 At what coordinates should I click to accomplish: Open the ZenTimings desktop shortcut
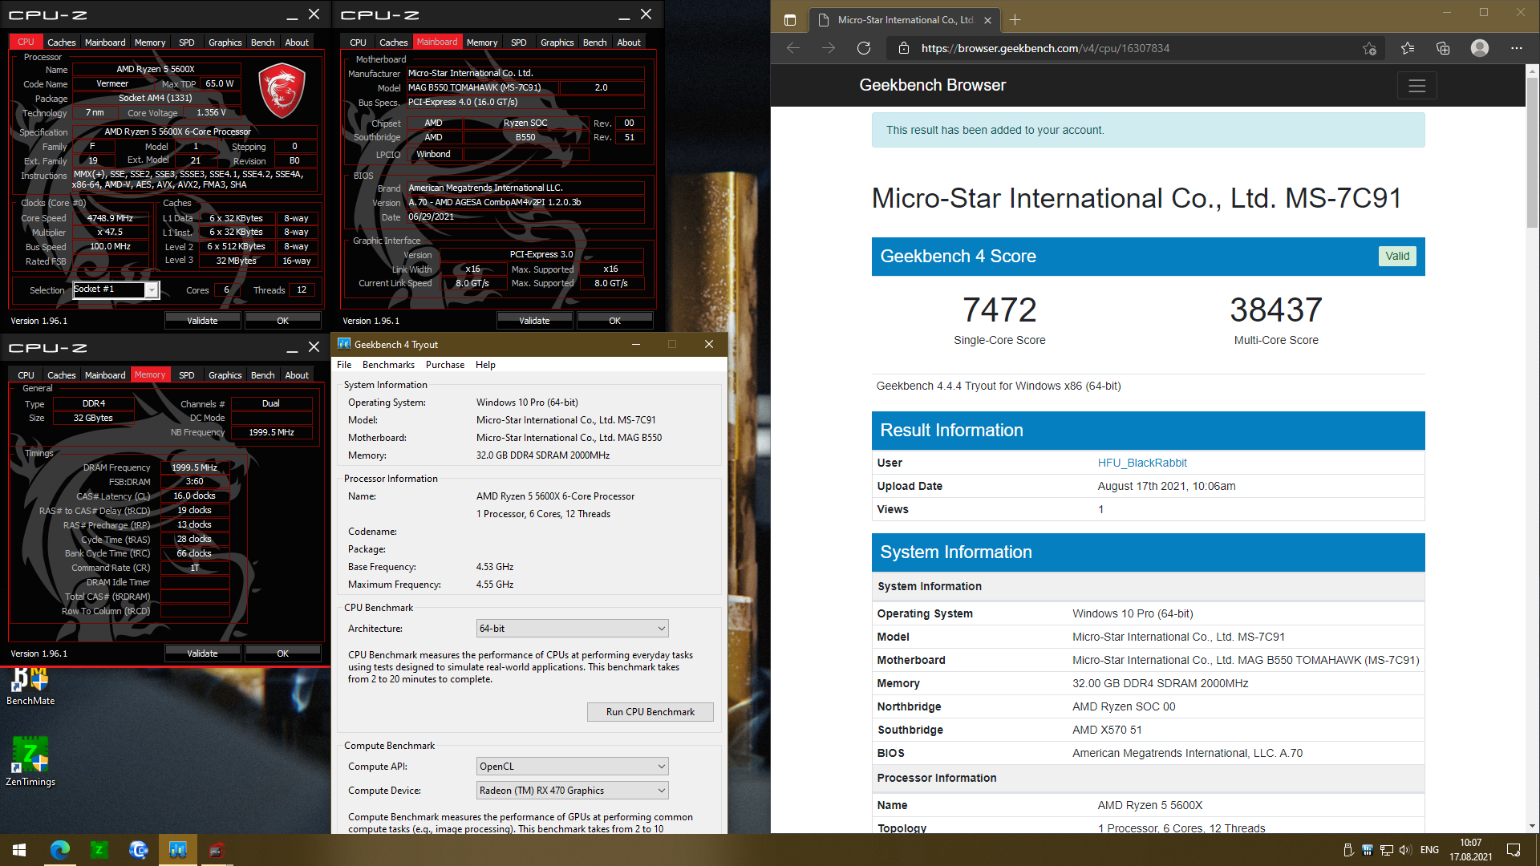tap(30, 762)
